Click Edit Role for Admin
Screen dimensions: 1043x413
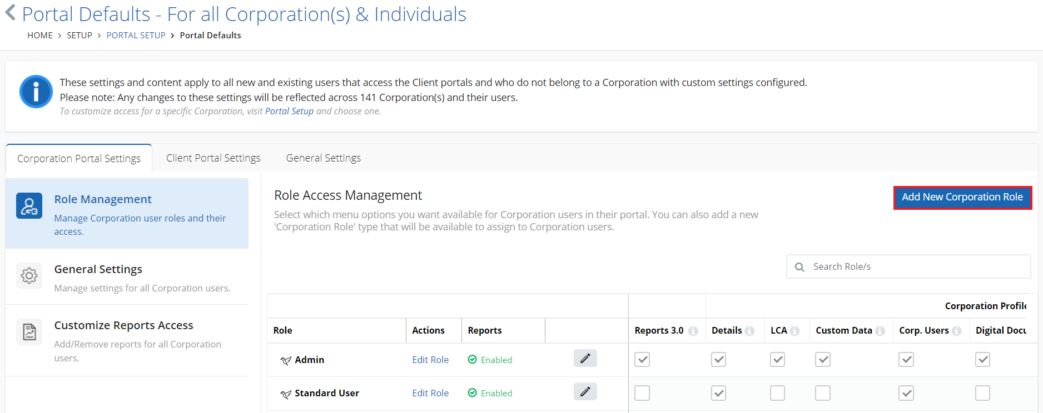(430, 360)
